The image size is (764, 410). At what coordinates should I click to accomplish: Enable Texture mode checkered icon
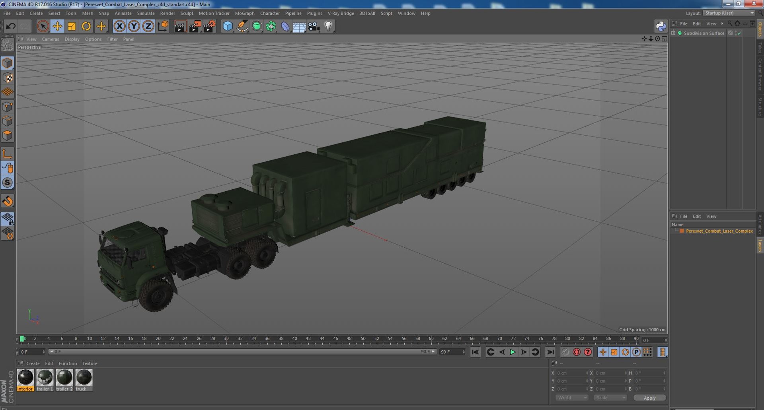point(7,78)
